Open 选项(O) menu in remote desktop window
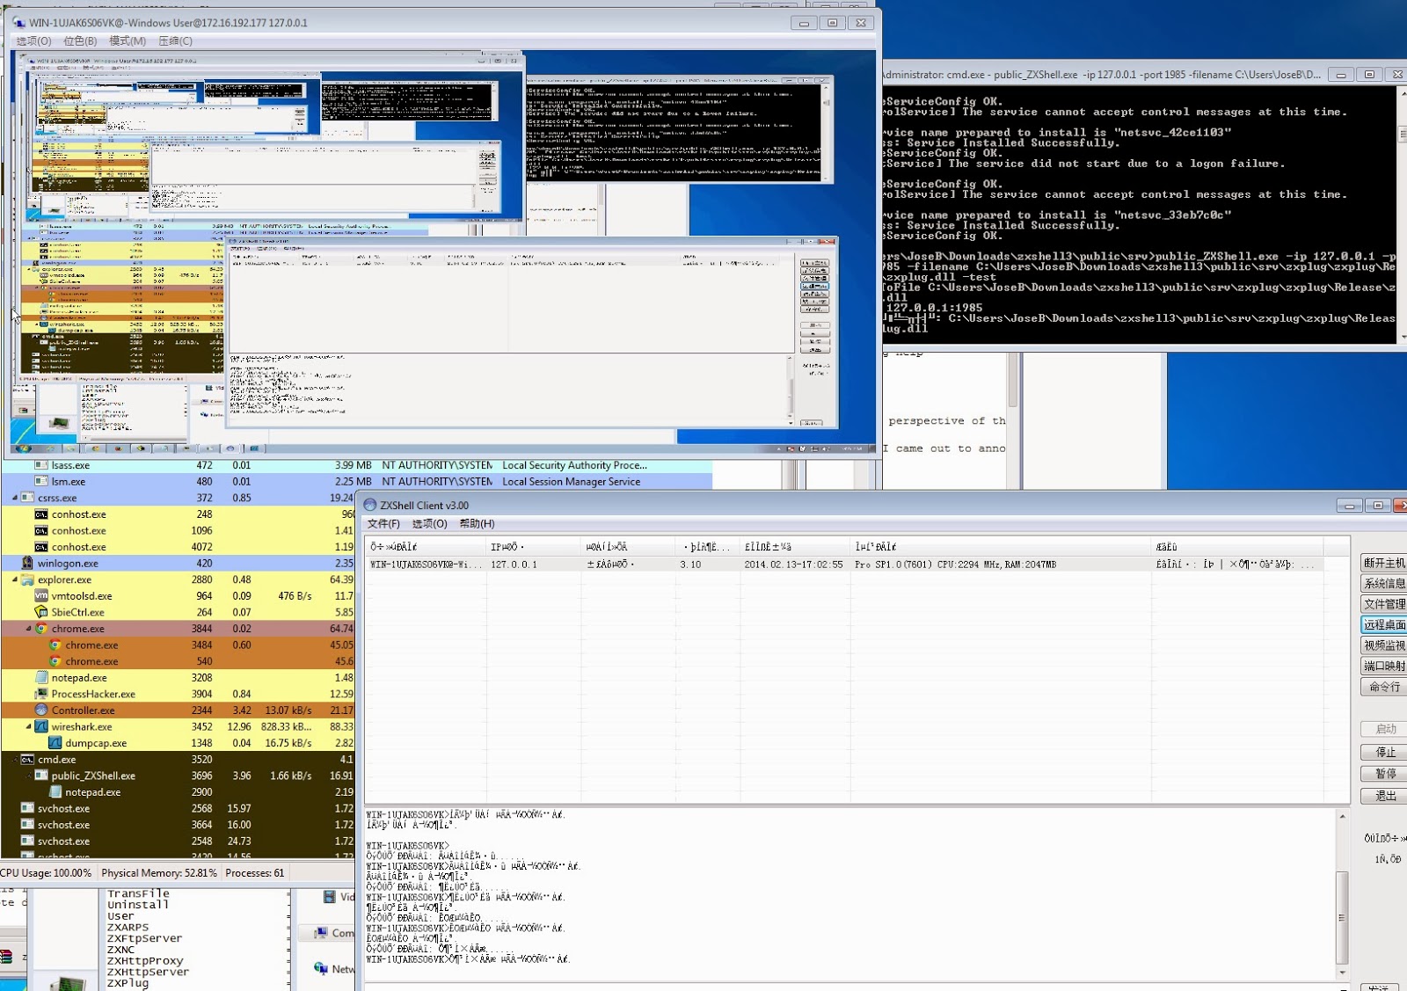 coord(33,41)
